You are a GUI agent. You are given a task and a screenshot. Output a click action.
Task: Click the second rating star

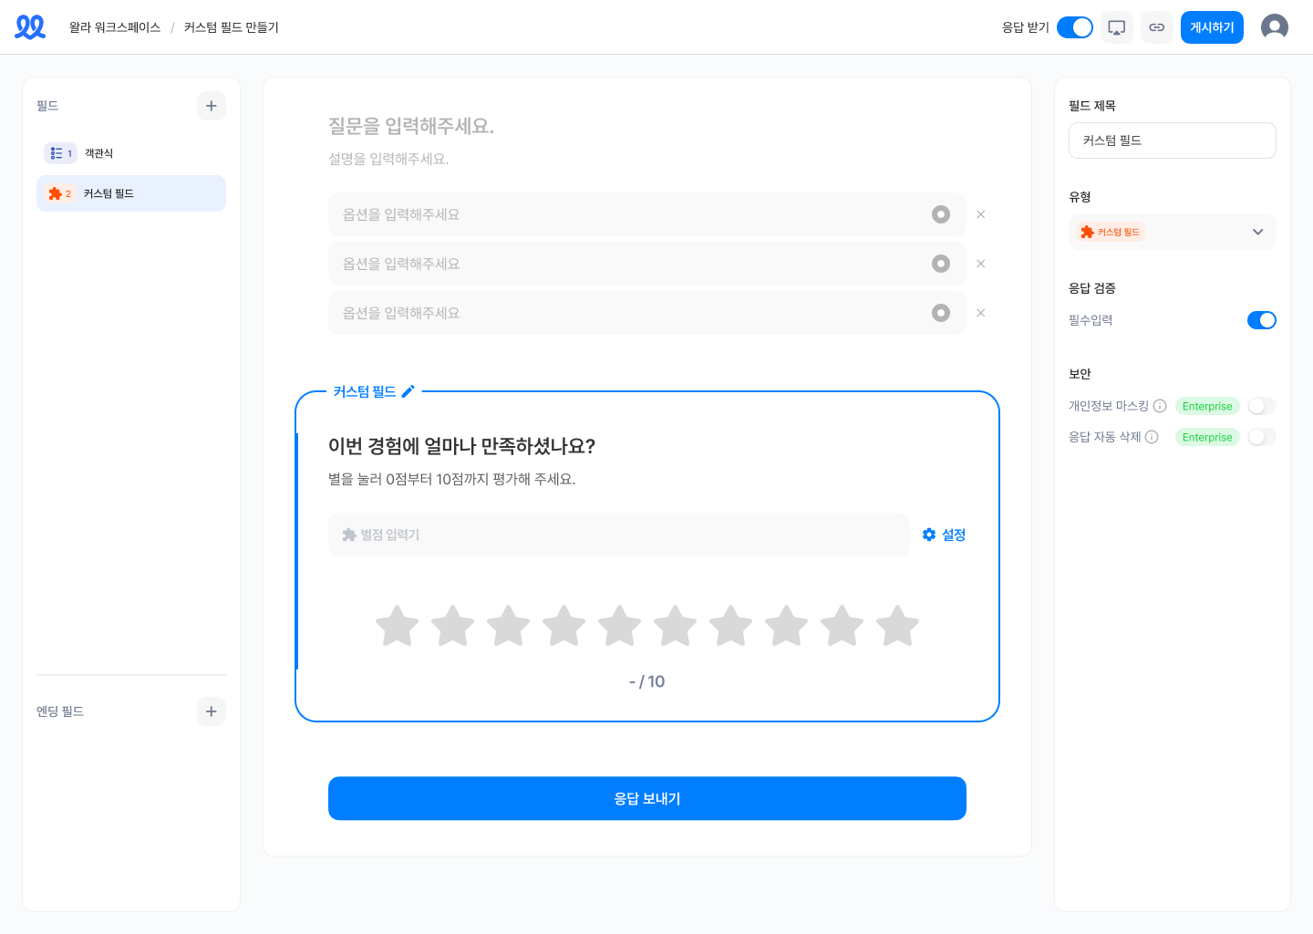tap(453, 626)
